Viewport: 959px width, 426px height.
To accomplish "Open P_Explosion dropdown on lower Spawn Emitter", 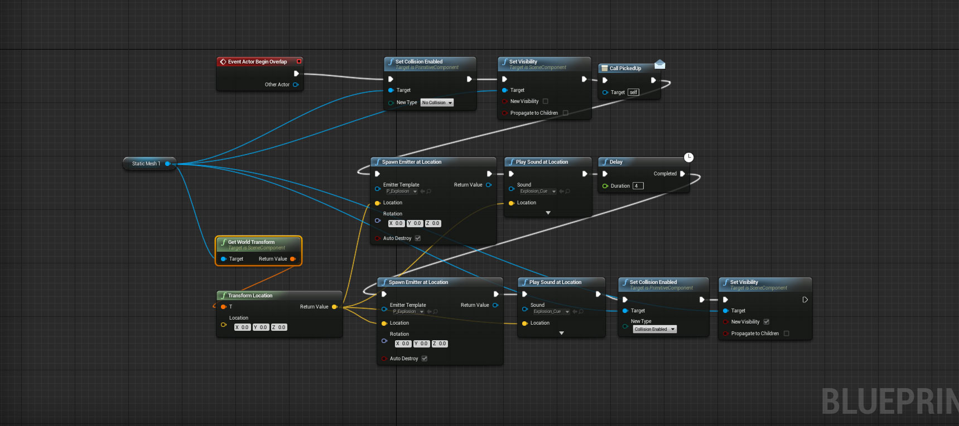I will [407, 312].
